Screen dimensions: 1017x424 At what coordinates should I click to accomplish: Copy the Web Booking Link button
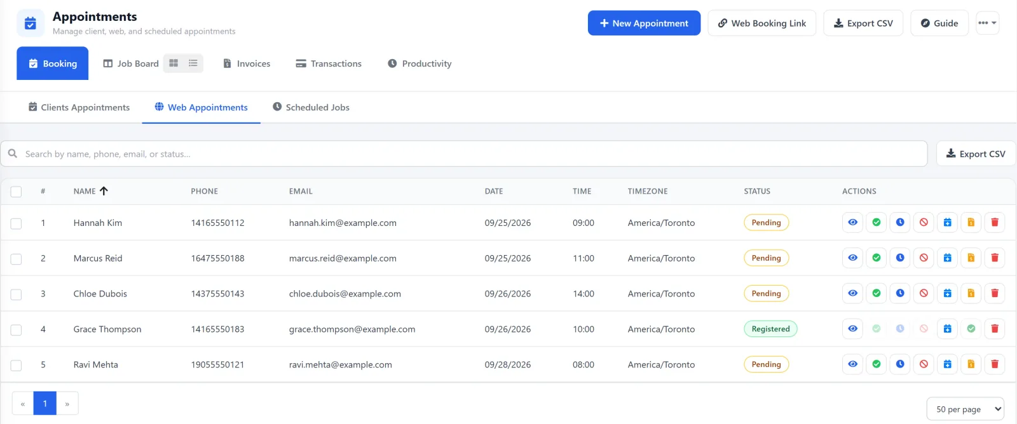[761, 23]
